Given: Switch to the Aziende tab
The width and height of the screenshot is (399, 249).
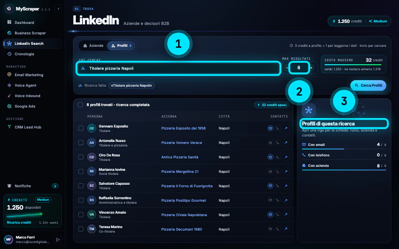Looking at the screenshot, I should pos(93,46).
